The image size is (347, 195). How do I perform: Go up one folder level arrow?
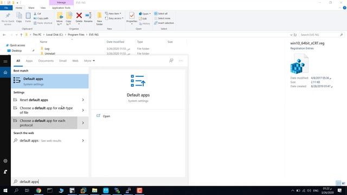click(21, 35)
